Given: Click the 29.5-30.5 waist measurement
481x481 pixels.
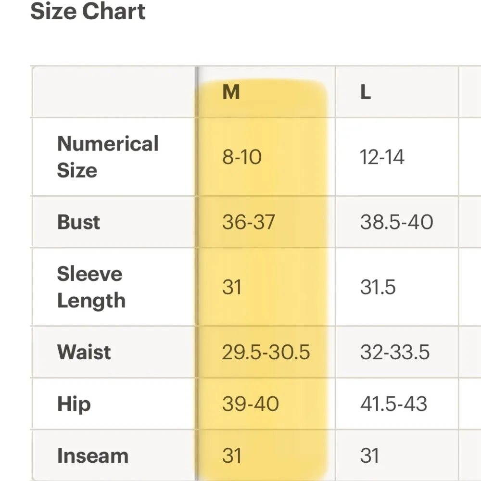Looking at the screenshot, I should click(266, 353).
